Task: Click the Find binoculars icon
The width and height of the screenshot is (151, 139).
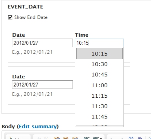Action: click(131, 138)
